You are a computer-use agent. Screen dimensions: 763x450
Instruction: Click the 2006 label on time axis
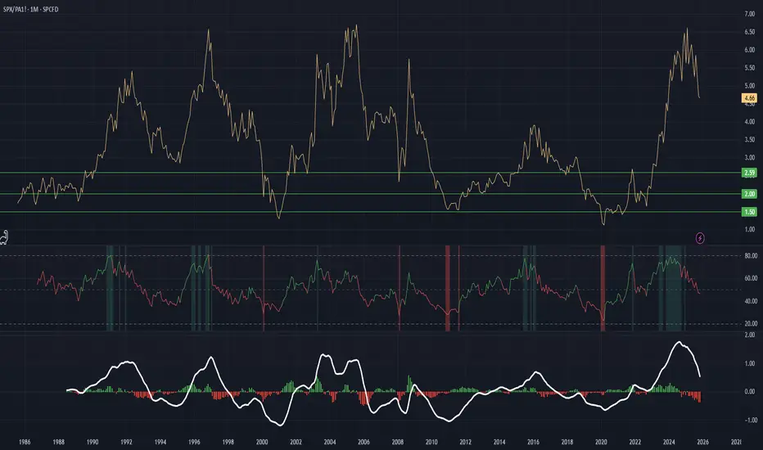coord(363,442)
